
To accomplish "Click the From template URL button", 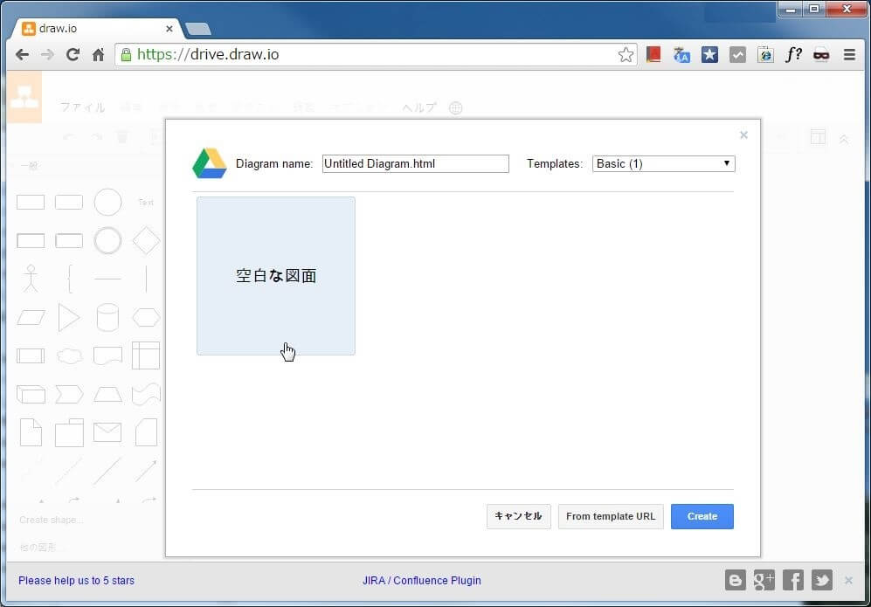I will [x=611, y=516].
